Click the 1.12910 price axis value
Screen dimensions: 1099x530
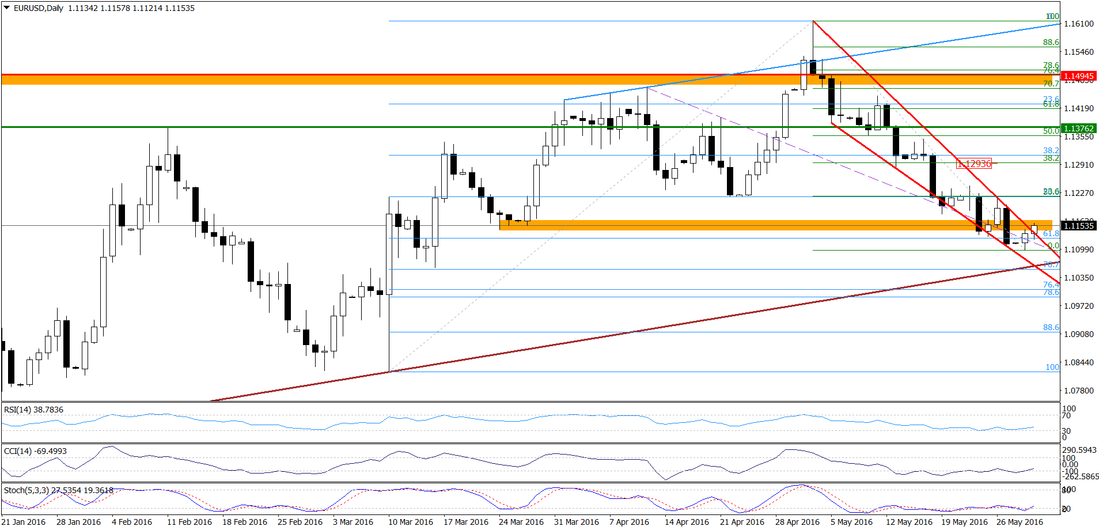click(1079, 165)
